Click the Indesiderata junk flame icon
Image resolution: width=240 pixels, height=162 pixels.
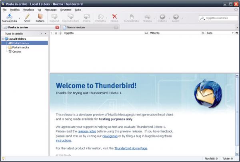click(132, 16)
